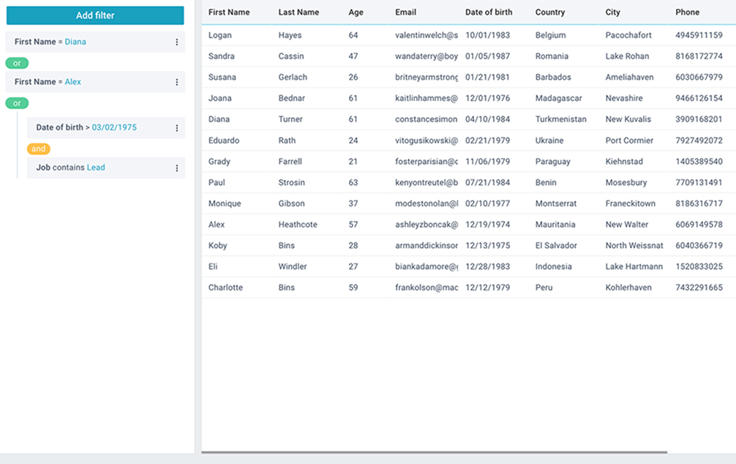Select the 'Joana' first name cell
Screen dimensions: 736x464
(x=219, y=98)
